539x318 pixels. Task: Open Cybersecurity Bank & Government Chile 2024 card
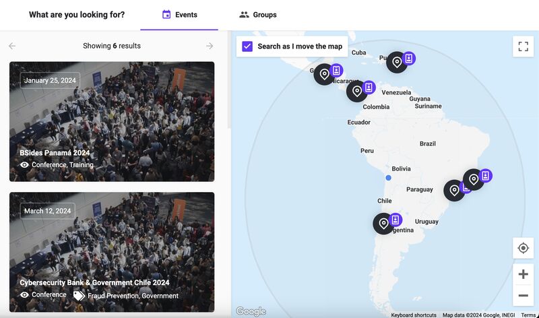pyautogui.click(x=112, y=252)
